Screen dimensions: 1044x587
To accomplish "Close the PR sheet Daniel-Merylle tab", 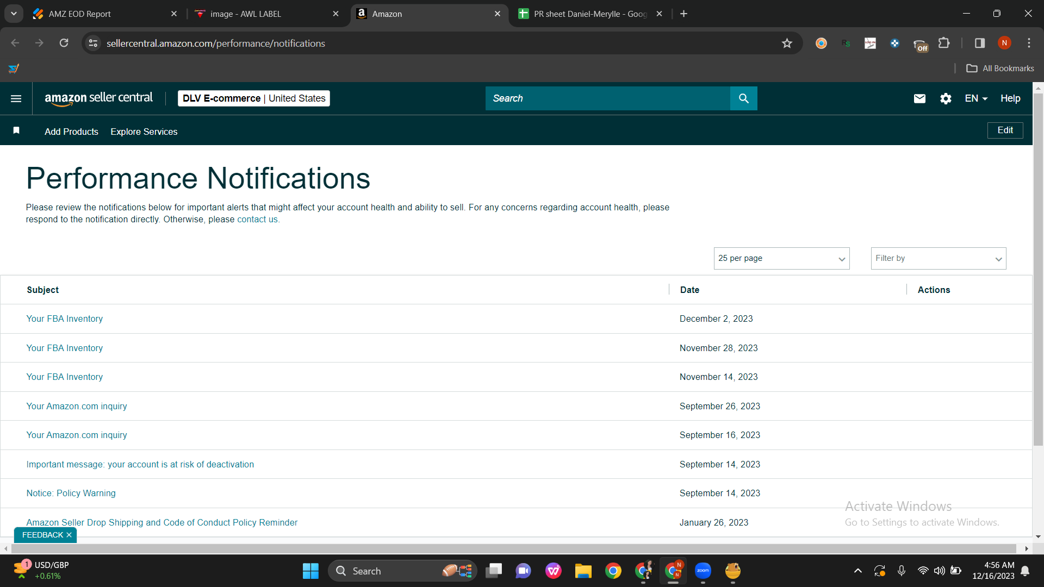I will 659,14.
